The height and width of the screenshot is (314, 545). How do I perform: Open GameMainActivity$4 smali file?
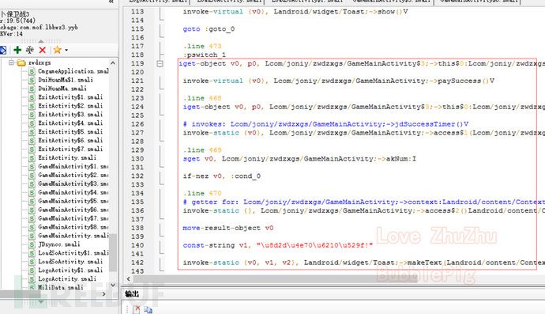point(73,192)
